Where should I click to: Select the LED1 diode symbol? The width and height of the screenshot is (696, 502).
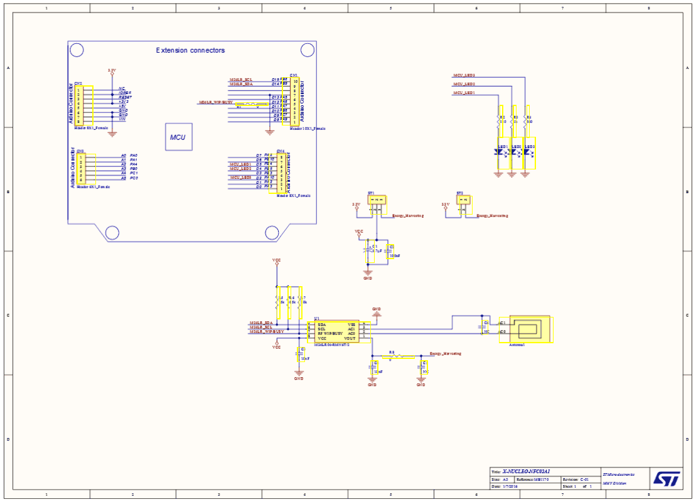[503, 152]
